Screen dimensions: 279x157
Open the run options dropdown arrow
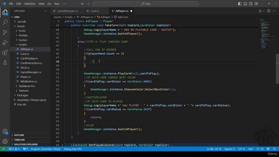tap(264, 11)
